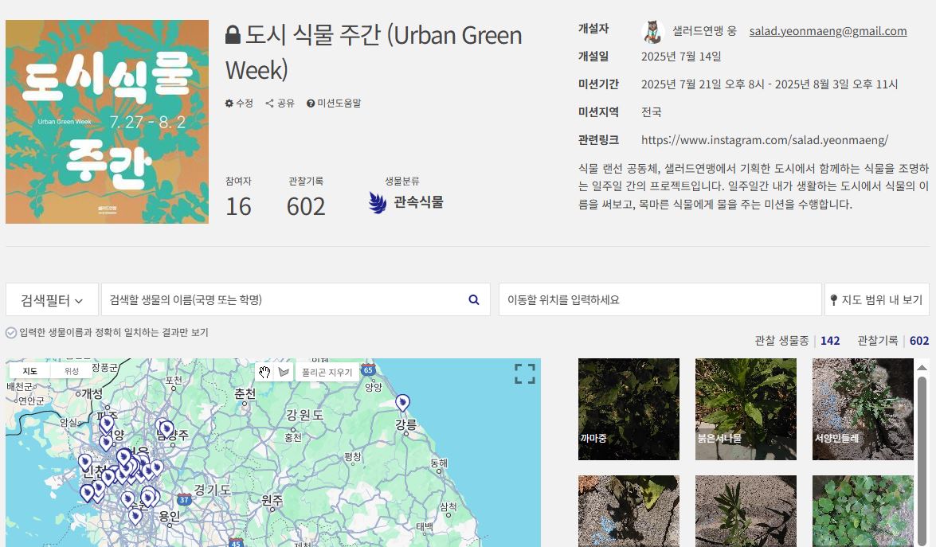Click the 폴리곤 지우기 button
The width and height of the screenshot is (936, 547).
pyautogui.click(x=327, y=372)
